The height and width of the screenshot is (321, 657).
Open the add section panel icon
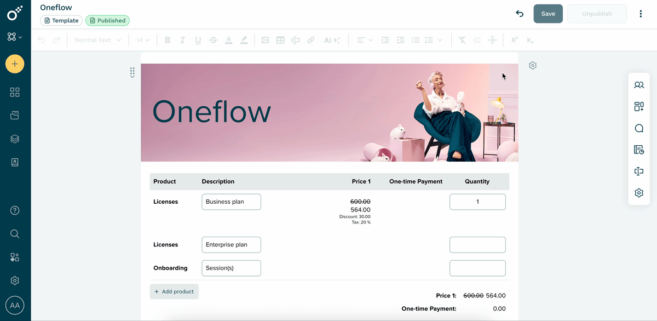coord(639,107)
